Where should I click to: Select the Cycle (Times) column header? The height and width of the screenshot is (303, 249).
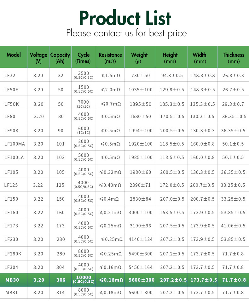pos(84,58)
